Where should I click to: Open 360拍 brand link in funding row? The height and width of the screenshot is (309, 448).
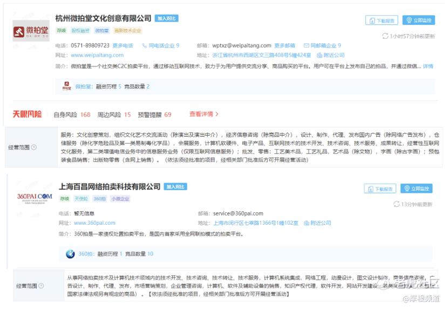(x=86, y=254)
